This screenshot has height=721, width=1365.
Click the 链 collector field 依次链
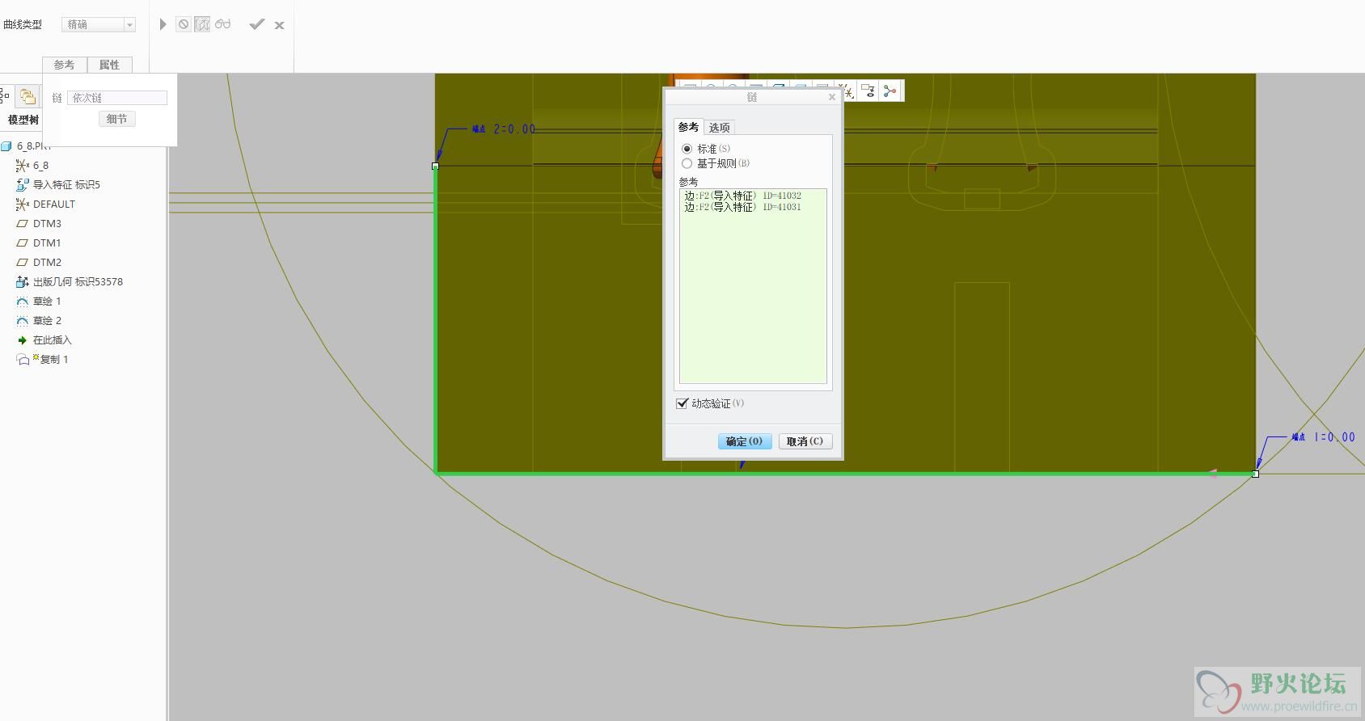[117, 98]
